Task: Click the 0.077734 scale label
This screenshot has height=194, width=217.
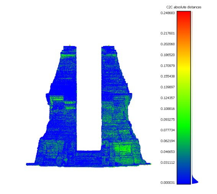Action: point(168,130)
